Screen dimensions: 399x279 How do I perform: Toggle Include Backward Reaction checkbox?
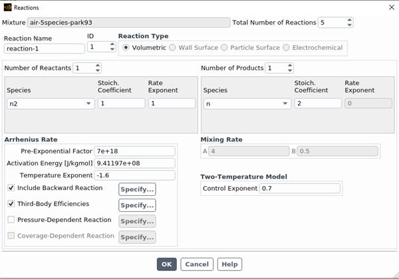coord(11,188)
